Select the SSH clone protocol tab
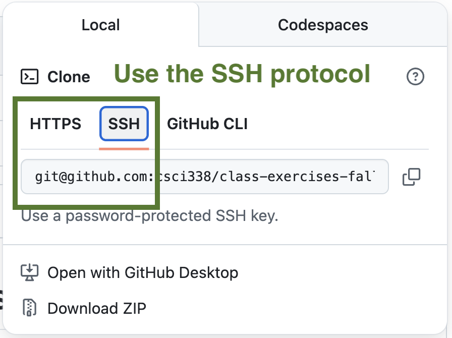This screenshot has height=338, width=452. 124,124
